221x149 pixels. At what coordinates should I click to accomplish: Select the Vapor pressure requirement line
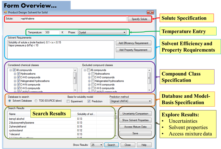click(23, 45)
